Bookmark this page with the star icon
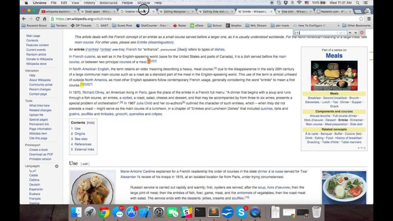This screenshot has width=393, height=221. pyautogui.click(x=361, y=19)
